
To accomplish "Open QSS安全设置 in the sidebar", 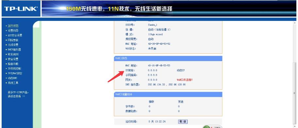I will pos(15,35).
